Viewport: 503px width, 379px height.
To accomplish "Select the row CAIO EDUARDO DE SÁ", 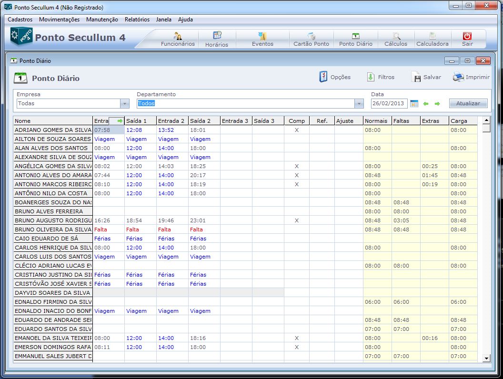I will [53, 238].
